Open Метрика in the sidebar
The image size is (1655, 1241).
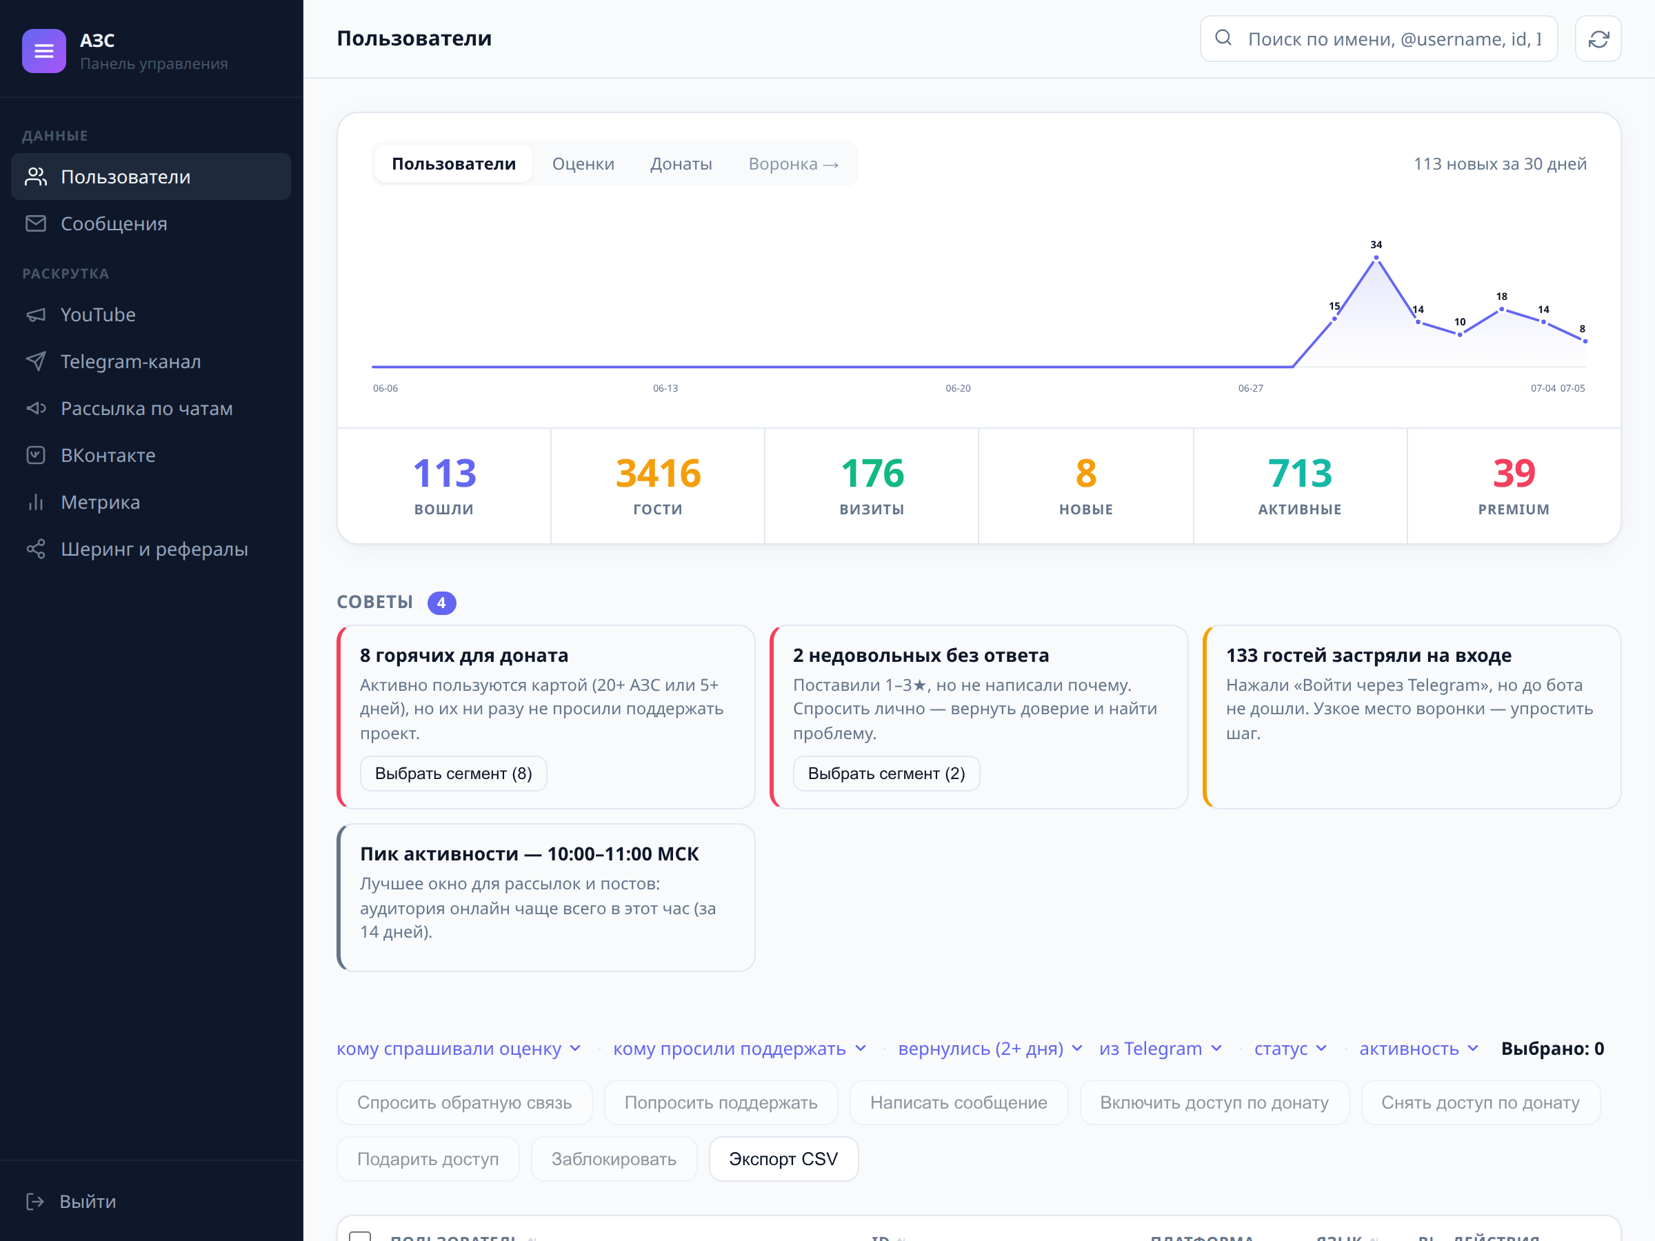[150, 502]
